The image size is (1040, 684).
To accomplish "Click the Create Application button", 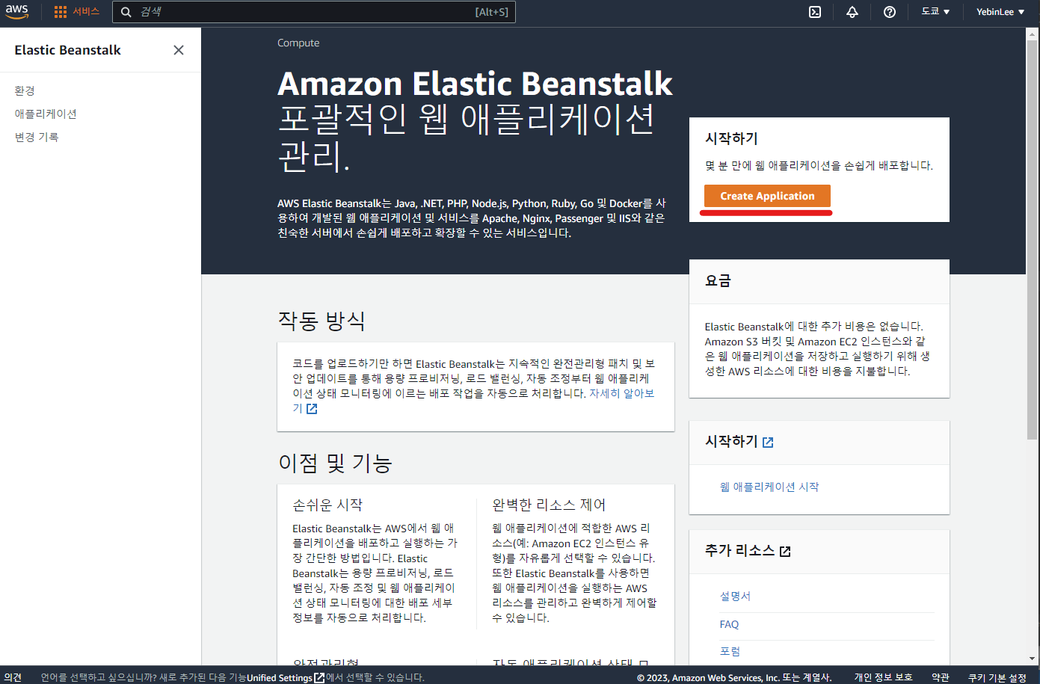I will 767,196.
